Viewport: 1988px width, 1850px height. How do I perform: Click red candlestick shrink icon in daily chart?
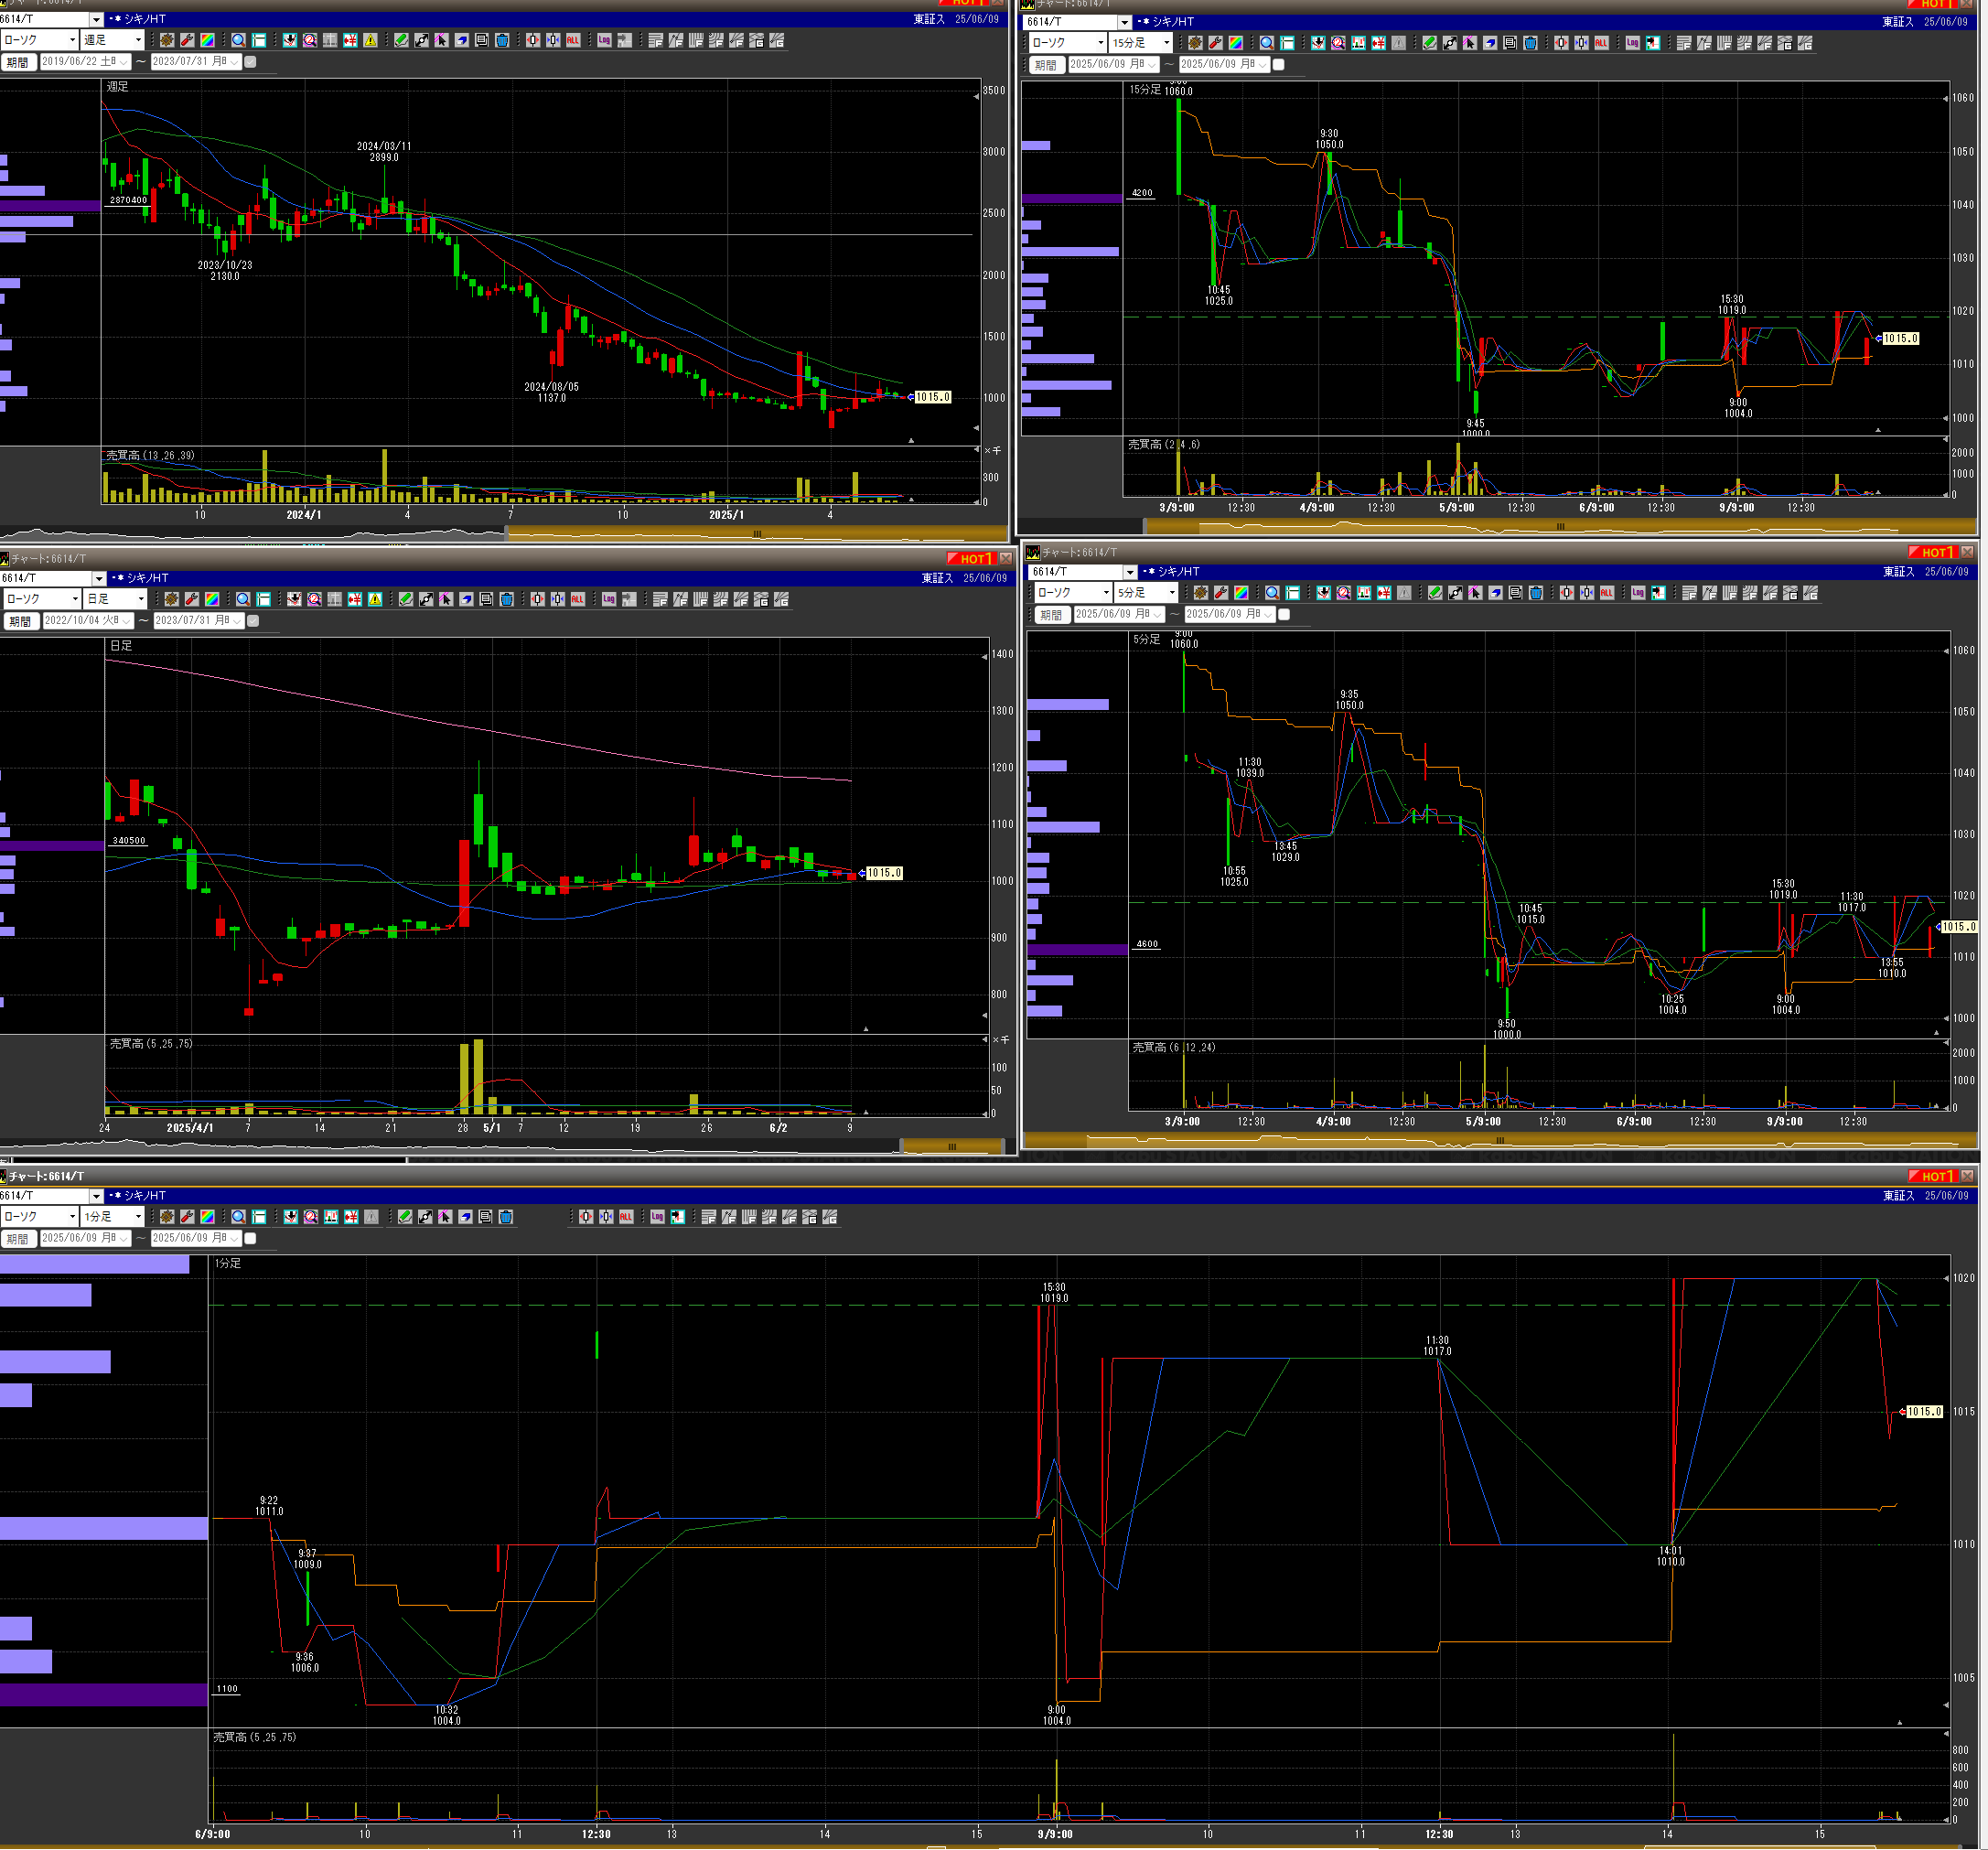[x=538, y=599]
